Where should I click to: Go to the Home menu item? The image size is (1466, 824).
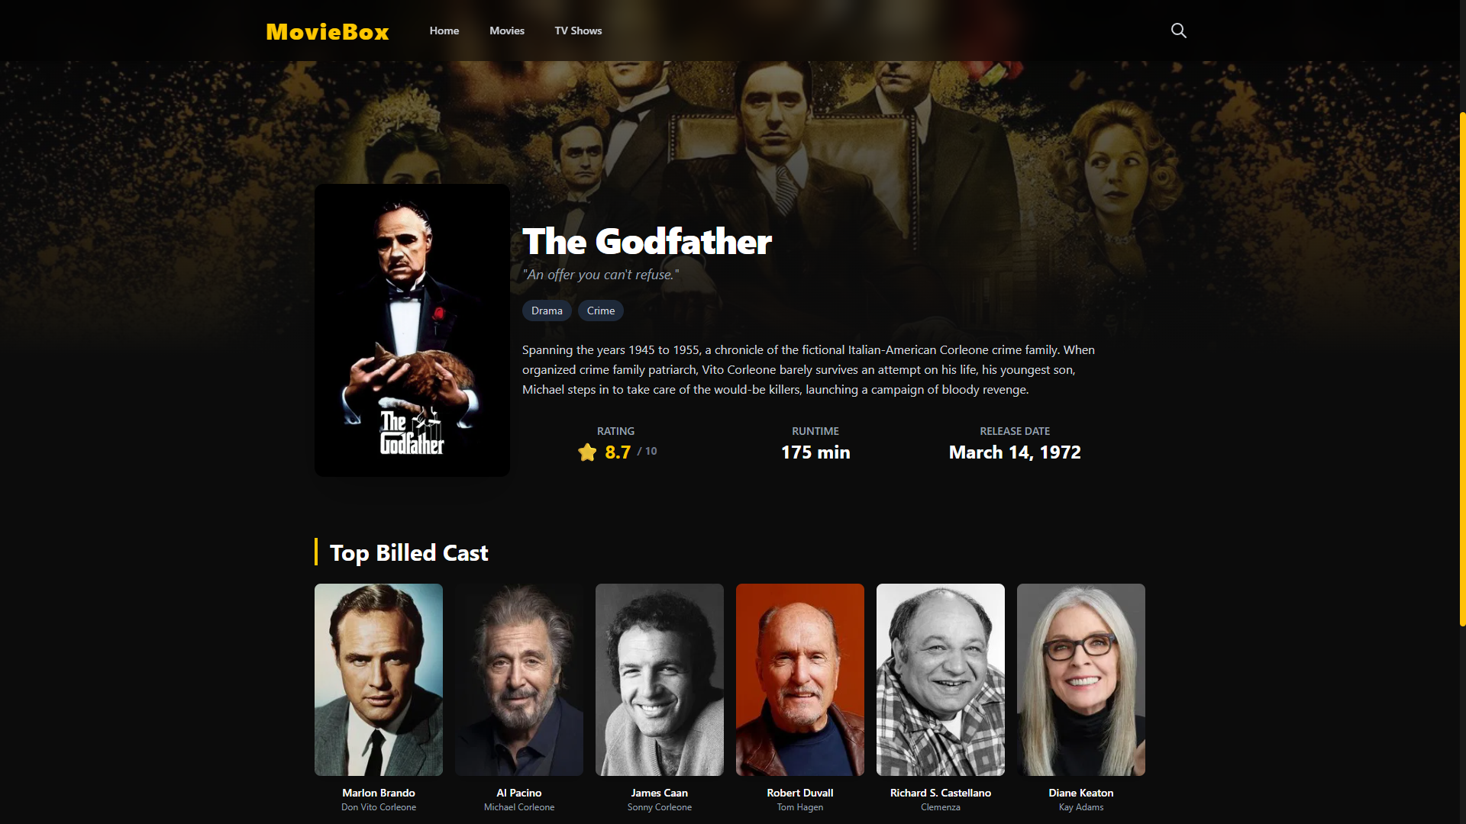tap(444, 31)
